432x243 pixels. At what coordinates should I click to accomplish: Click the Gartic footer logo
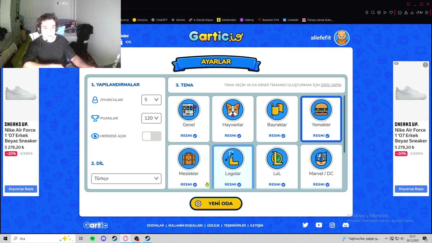[x=96, y=225]
